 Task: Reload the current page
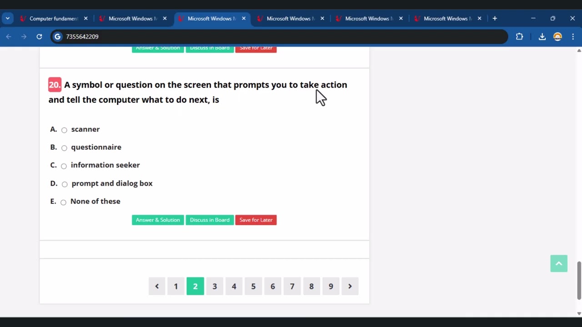39,36
